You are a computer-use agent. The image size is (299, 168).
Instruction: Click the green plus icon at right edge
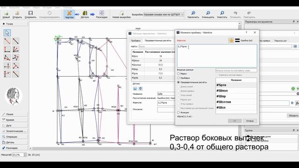coord(293,89)
